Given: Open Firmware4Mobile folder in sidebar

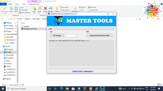Looking at the screenshot, I should [10, 34].
